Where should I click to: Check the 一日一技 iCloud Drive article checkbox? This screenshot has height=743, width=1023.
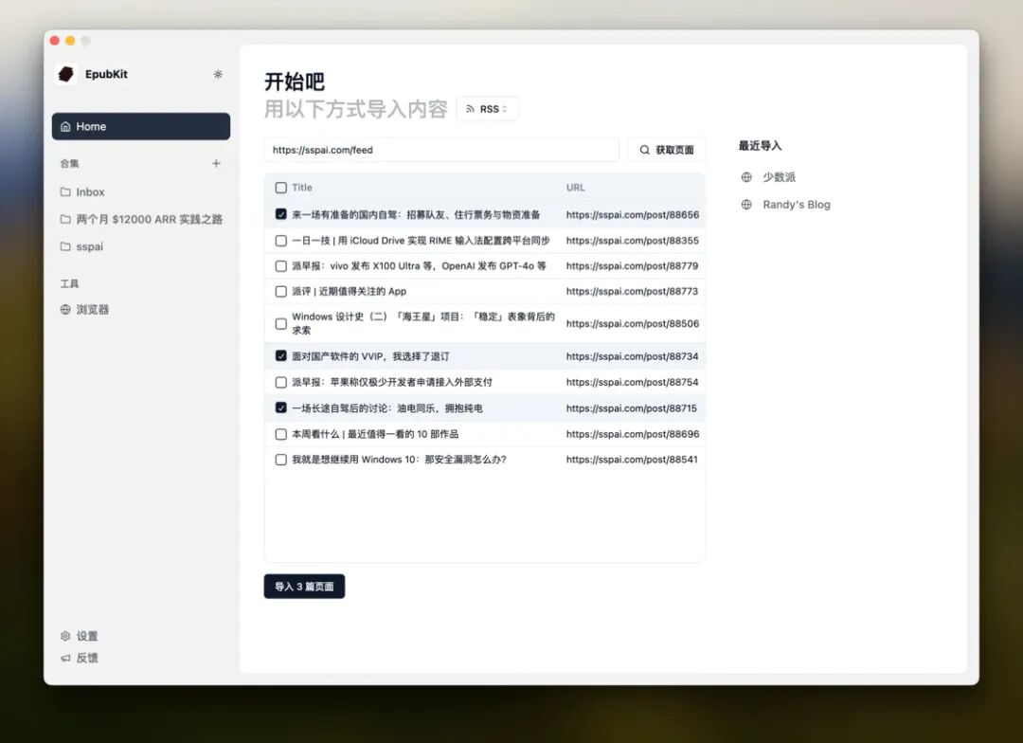(280, 241)
